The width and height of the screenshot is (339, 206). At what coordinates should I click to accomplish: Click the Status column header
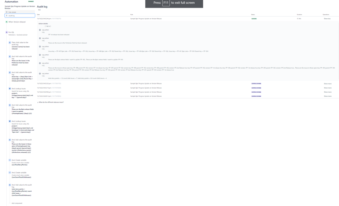click(253, 15)
